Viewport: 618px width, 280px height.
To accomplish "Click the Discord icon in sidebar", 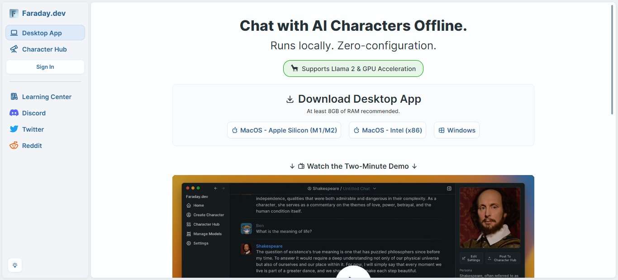I will click(x=14, y=113).
